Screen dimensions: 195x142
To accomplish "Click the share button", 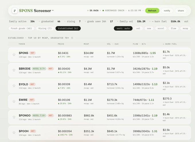I will click(181, 11).
